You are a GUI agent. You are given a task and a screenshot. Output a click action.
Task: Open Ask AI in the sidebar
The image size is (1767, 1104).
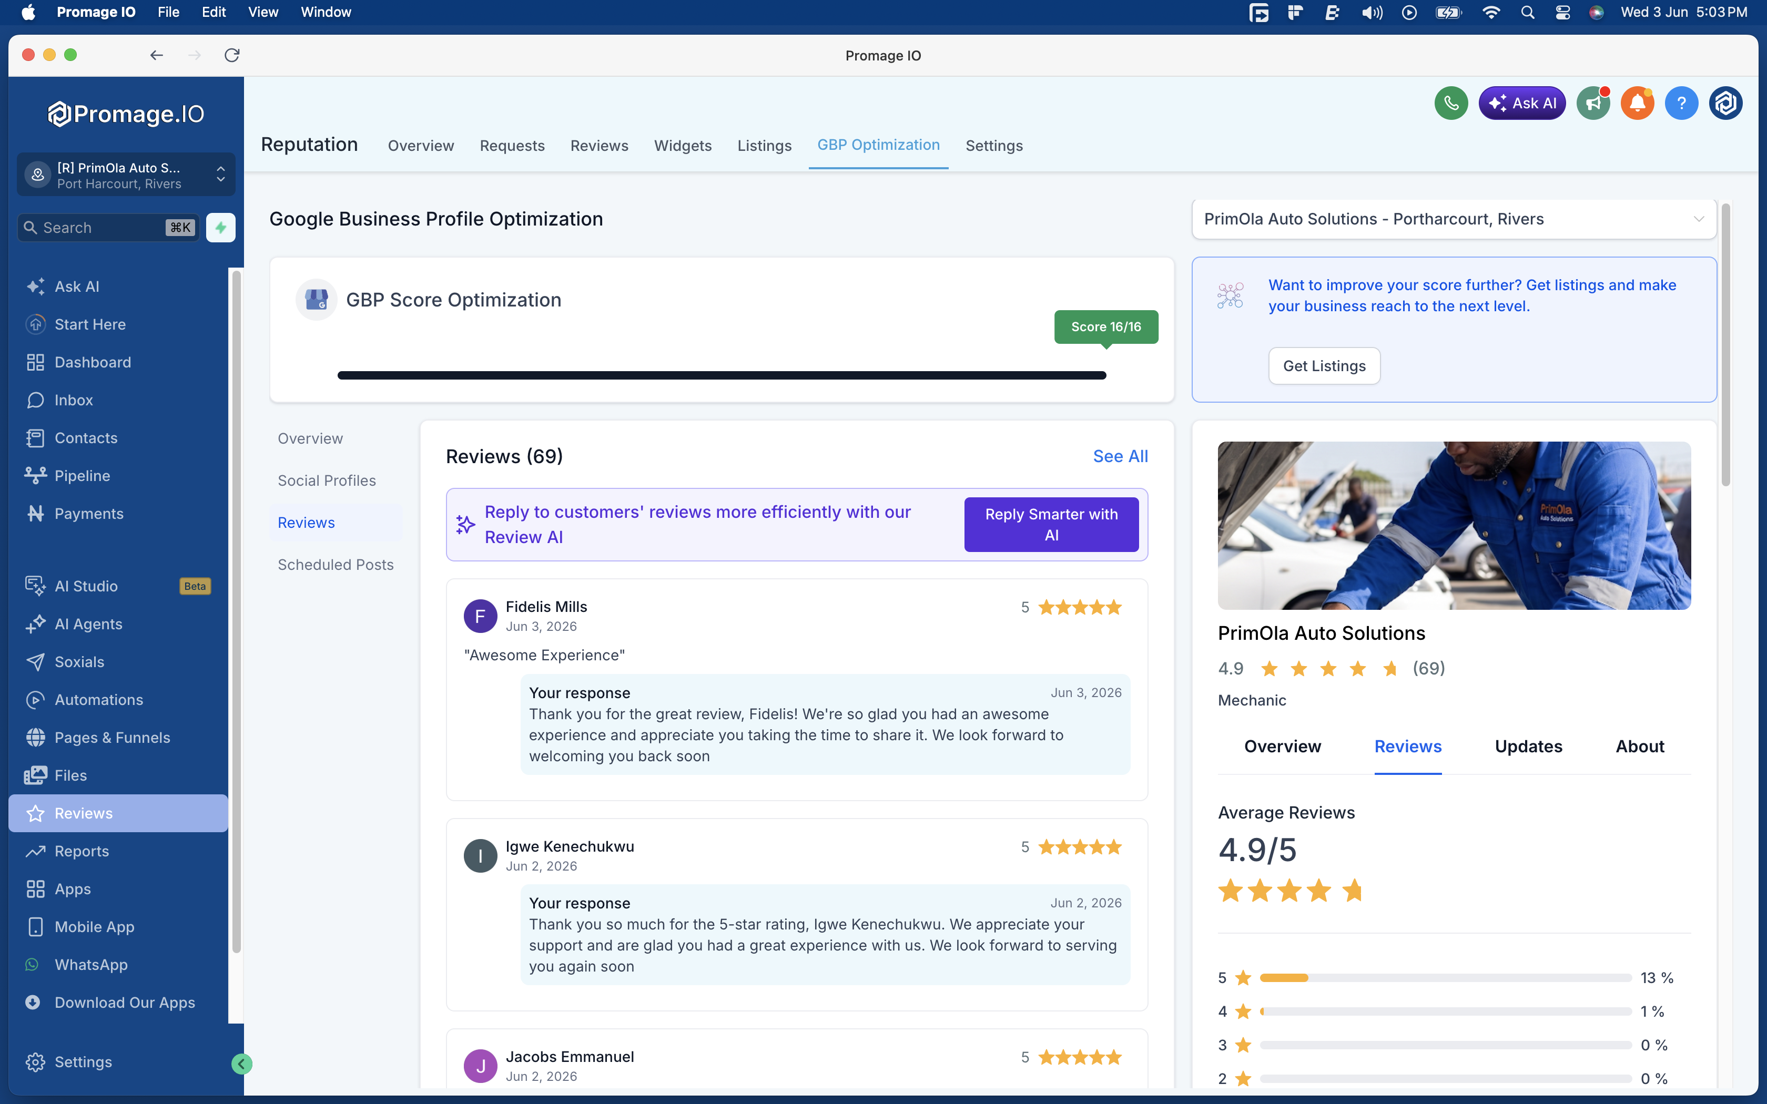point(118,286)
